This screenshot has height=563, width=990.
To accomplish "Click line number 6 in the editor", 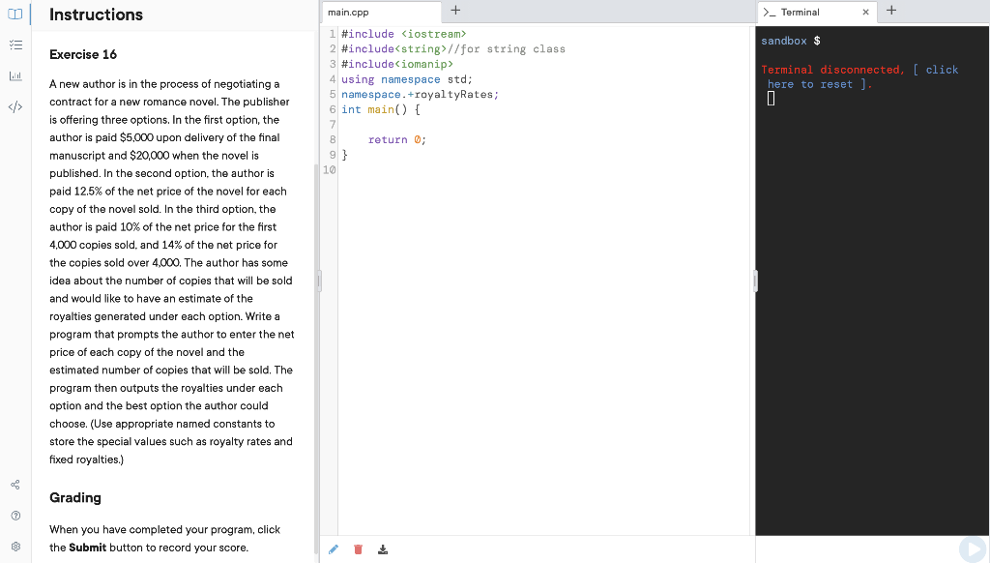I will pyautogui.click(x=332, y=108).
